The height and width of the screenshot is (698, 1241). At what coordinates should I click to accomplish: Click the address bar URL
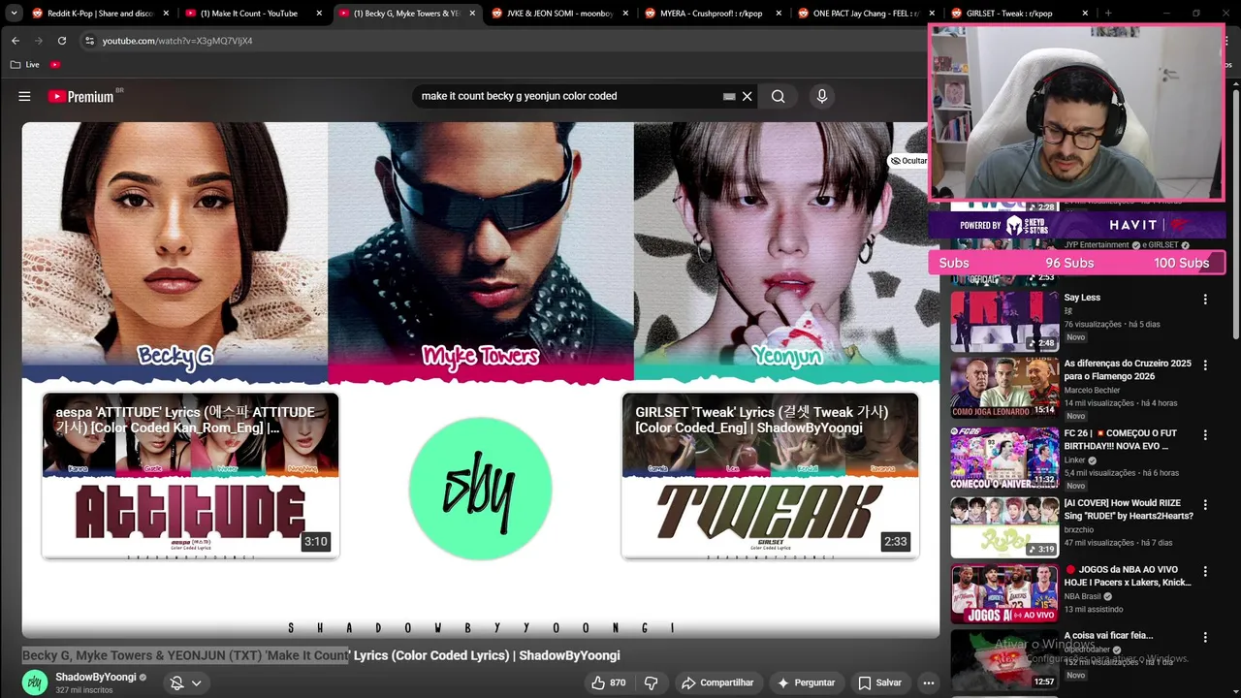pos(177,41)
